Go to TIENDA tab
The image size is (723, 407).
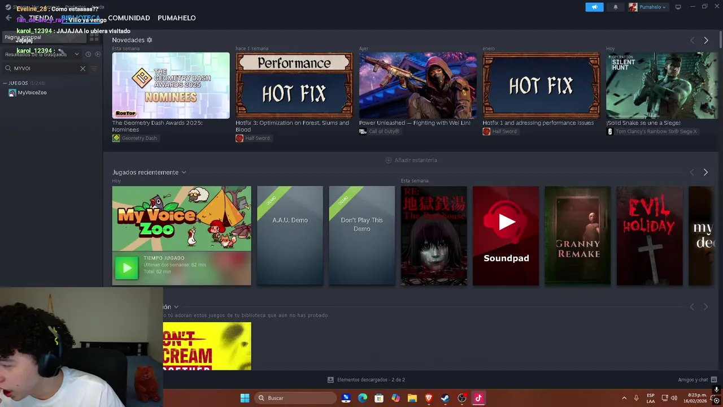pyautogui.click(x=41, y=18)
